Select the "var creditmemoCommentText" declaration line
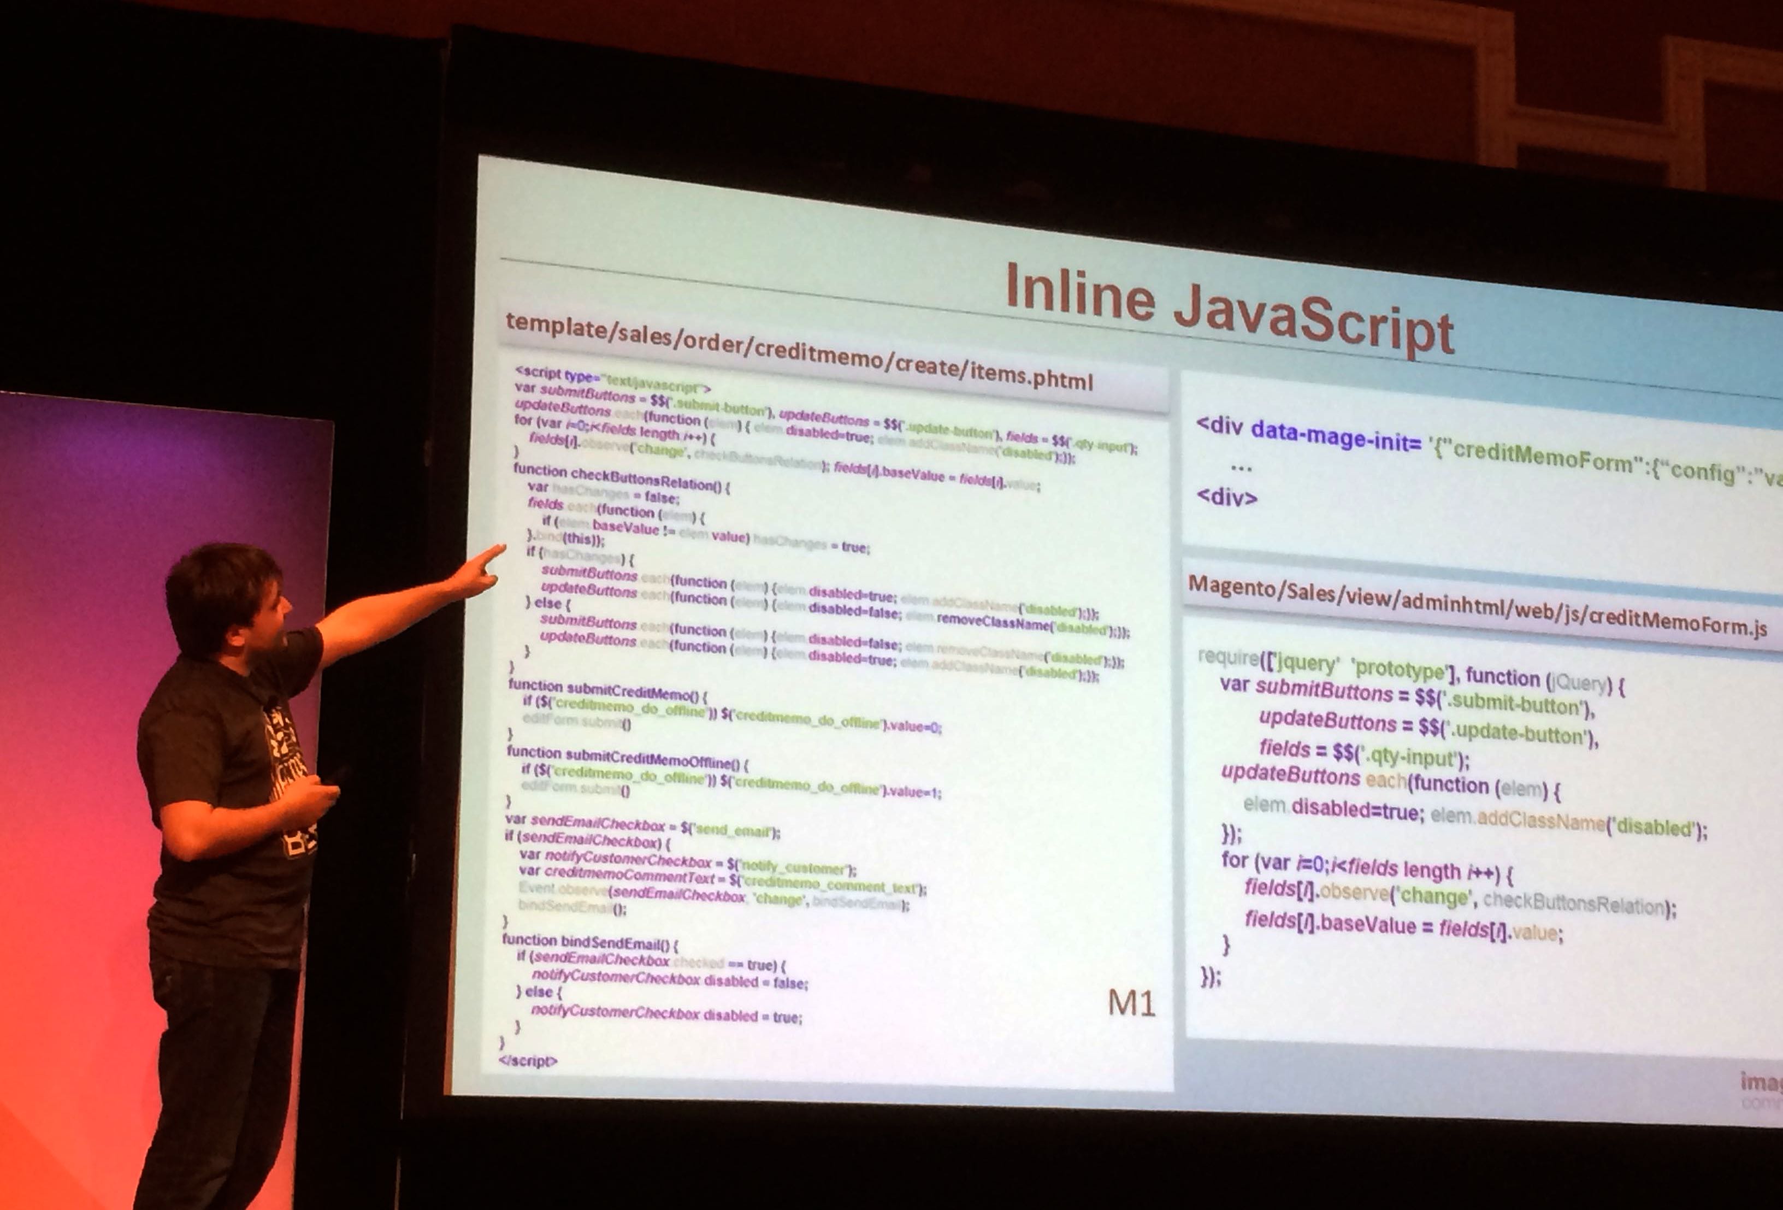1783x1210 pixels. click(723, 880)
